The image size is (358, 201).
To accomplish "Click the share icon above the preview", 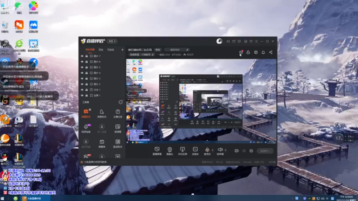I will (271, 52).
